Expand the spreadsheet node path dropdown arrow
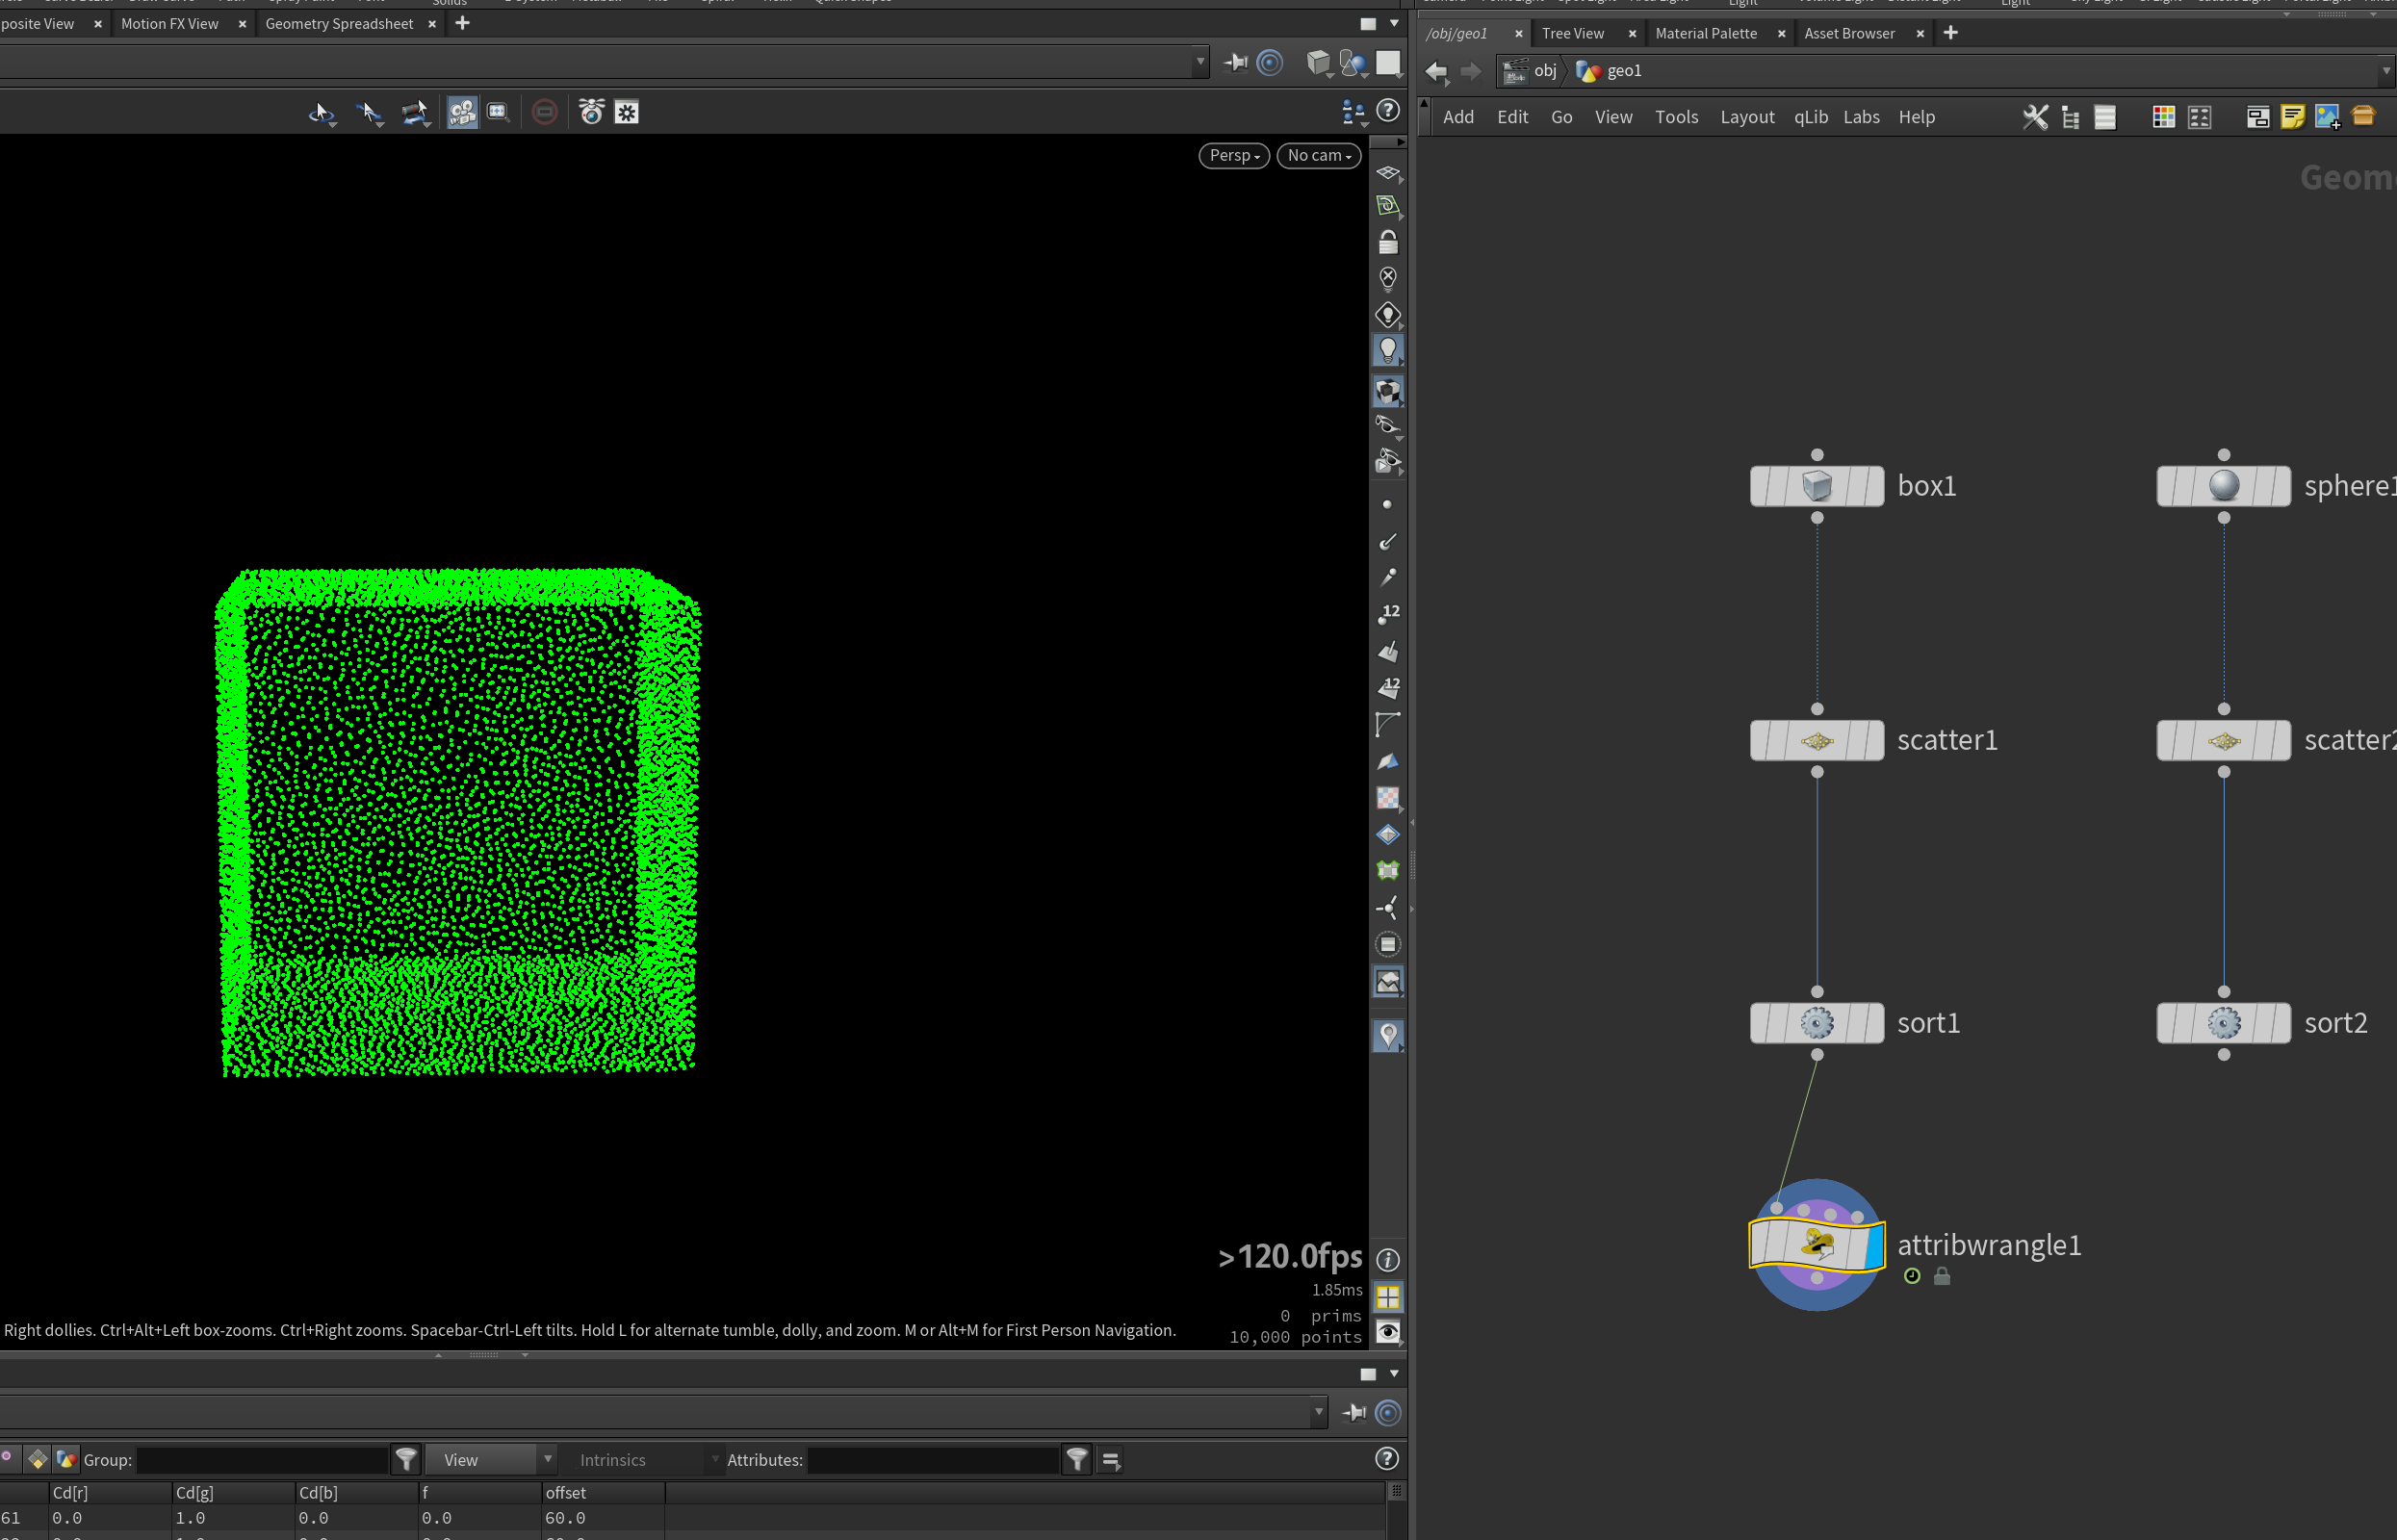The height and width of the screenshot is (1540, 2397). click(x=1318, y=1412)
